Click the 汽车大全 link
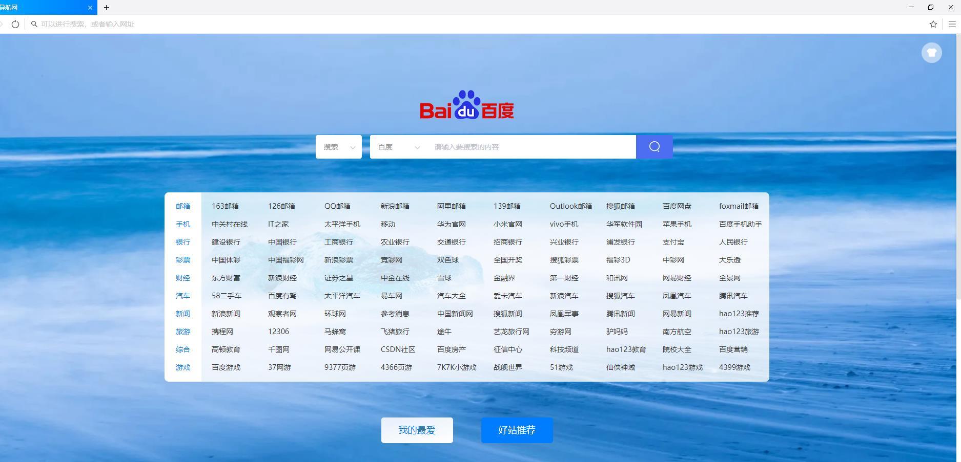 (x=452, y=296)
